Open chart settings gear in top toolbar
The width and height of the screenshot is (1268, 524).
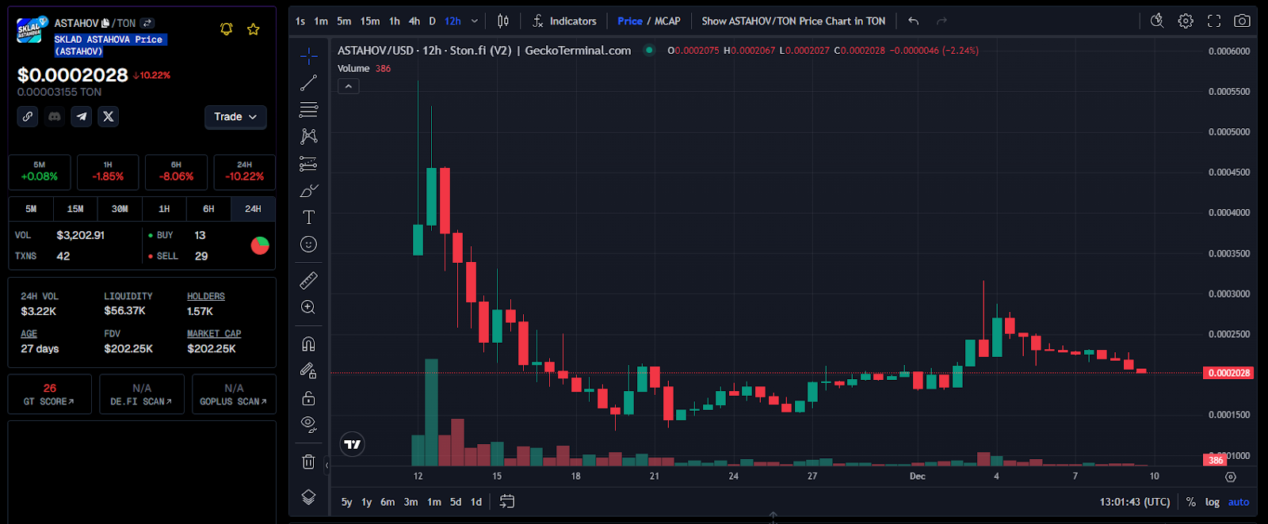pos(1186,21)
